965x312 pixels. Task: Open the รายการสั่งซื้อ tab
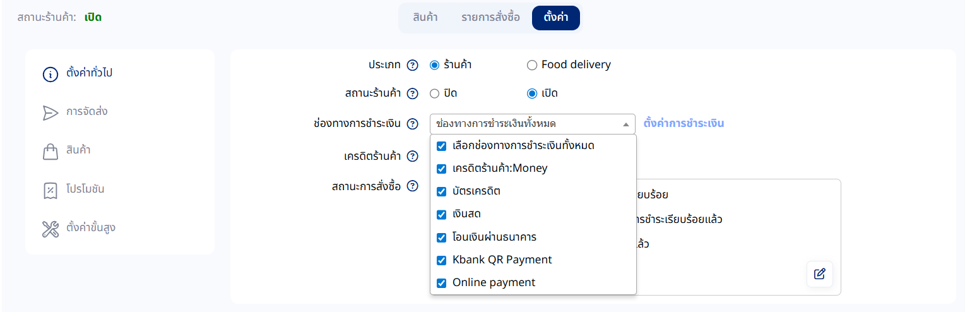pyautogui.click(x=490, y=18)
